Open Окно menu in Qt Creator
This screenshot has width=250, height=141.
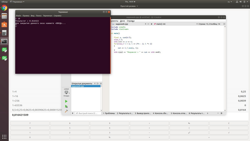122,21
